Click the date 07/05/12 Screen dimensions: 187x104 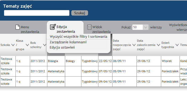[105, 71]
